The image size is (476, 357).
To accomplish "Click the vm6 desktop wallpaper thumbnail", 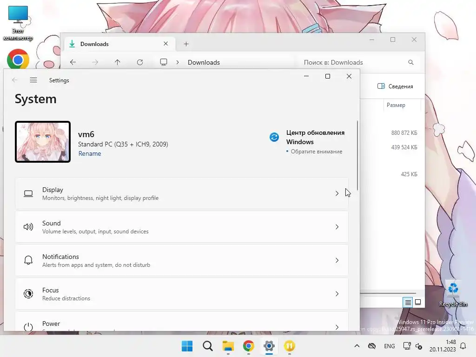I will click(43, 142).
